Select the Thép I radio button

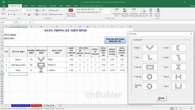pos(162,67)
